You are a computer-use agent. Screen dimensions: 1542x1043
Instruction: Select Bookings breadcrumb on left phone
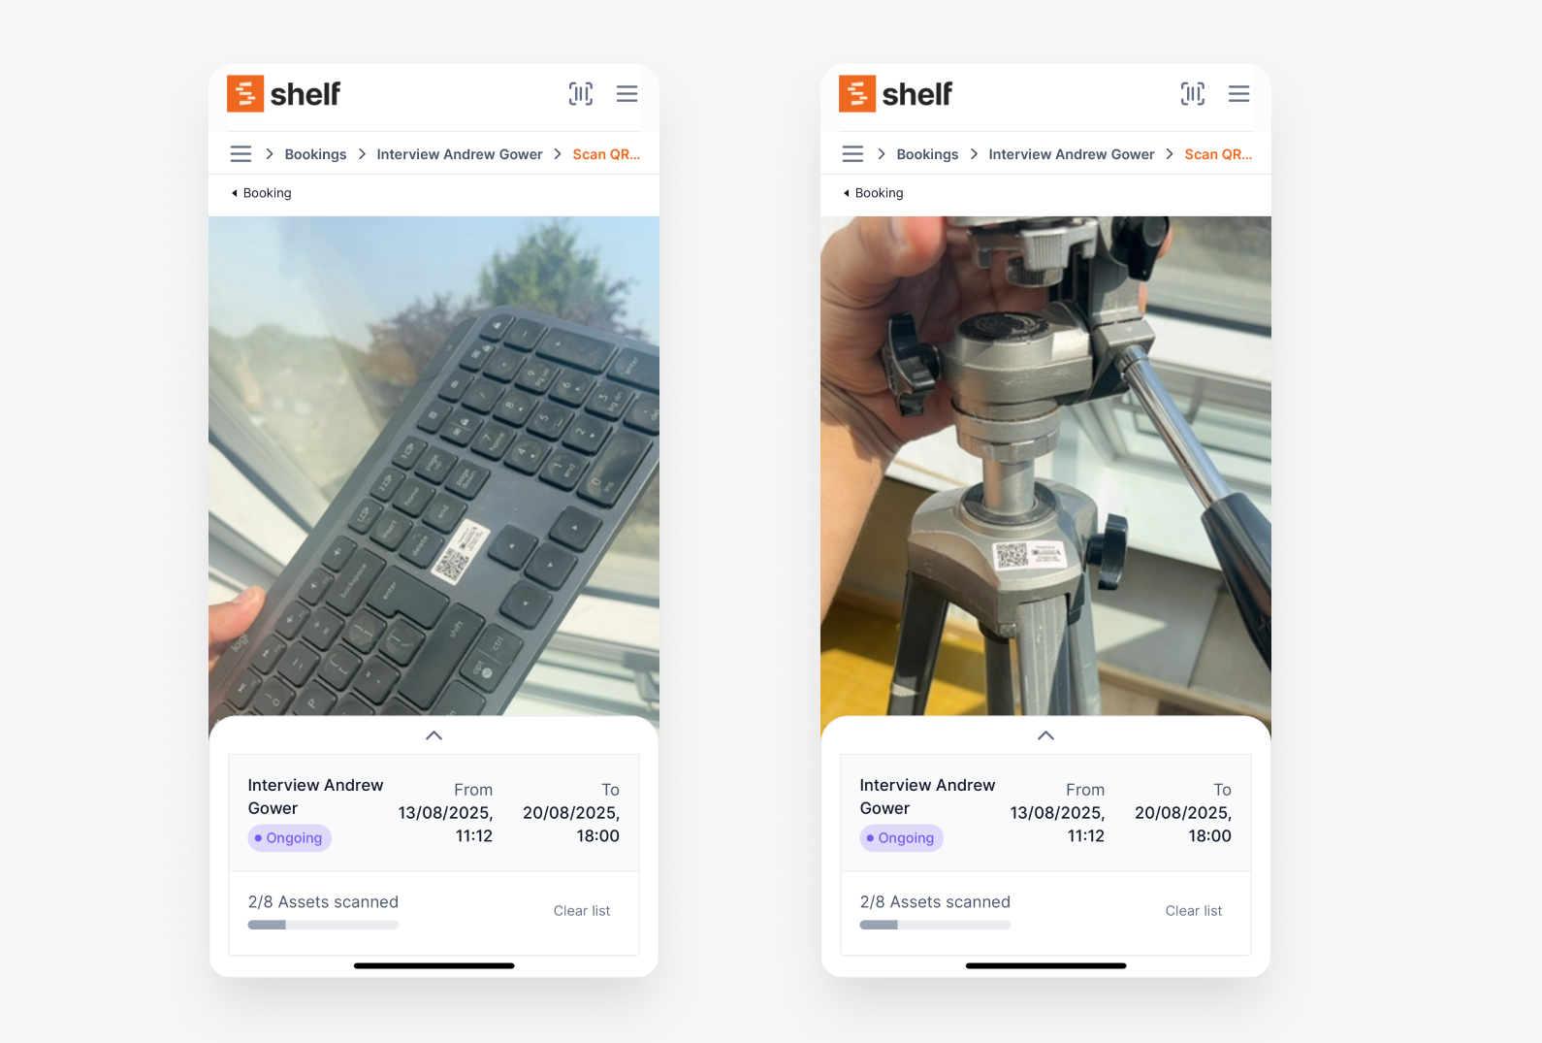click(315, 154)
